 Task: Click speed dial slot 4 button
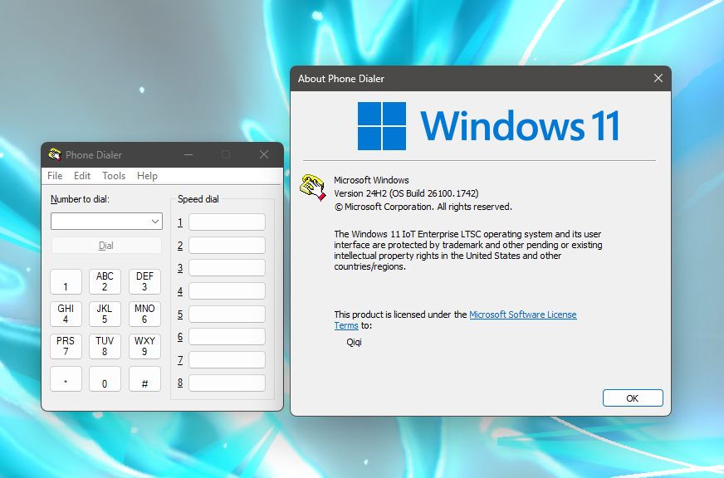point(227,290)
